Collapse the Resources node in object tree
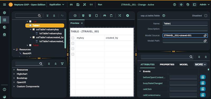211x99 pixels. 14,49
